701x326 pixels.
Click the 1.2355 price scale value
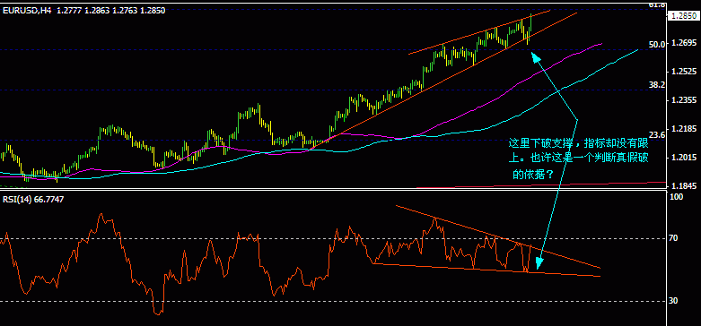(684, 100)
